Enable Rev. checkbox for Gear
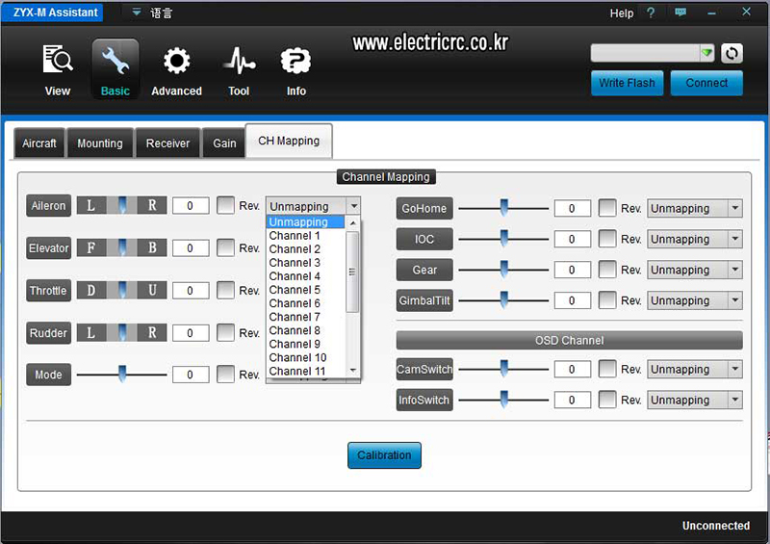 click(607, 270)
